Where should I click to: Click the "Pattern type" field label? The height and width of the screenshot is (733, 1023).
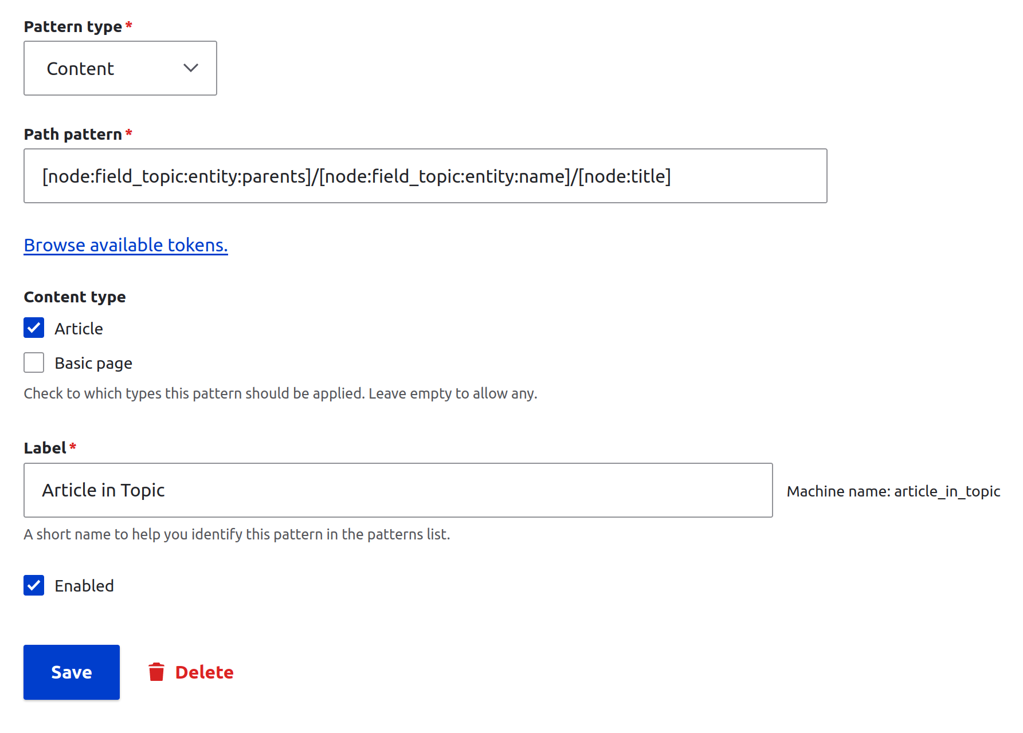pyautogui.click(x=73, y=26)
